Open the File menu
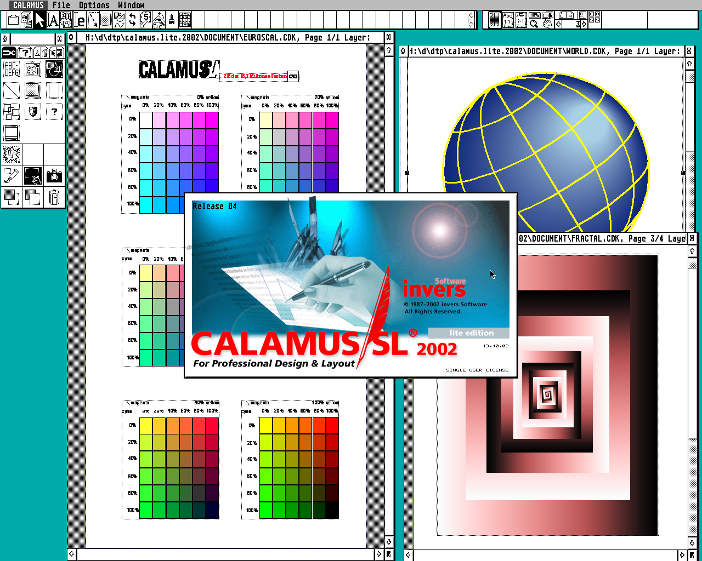 point(61,5)
